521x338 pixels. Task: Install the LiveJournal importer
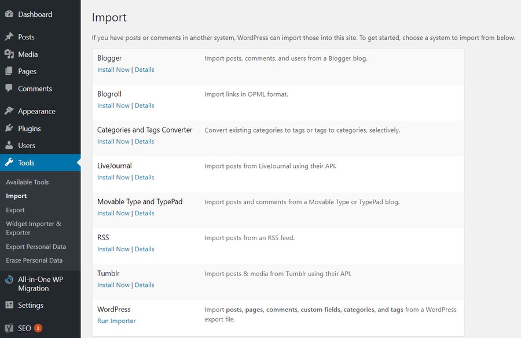point(113,177)
